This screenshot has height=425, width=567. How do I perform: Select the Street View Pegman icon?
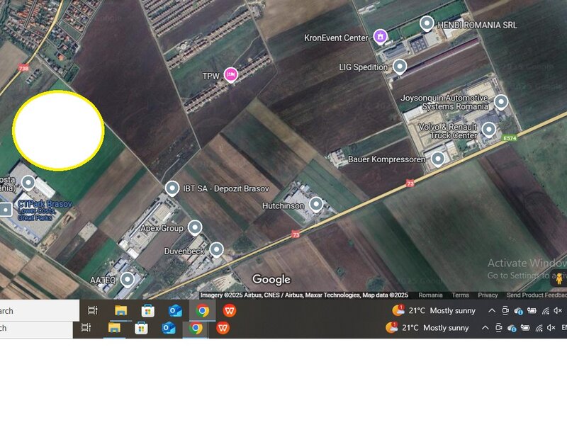click(x=558, y=278)
